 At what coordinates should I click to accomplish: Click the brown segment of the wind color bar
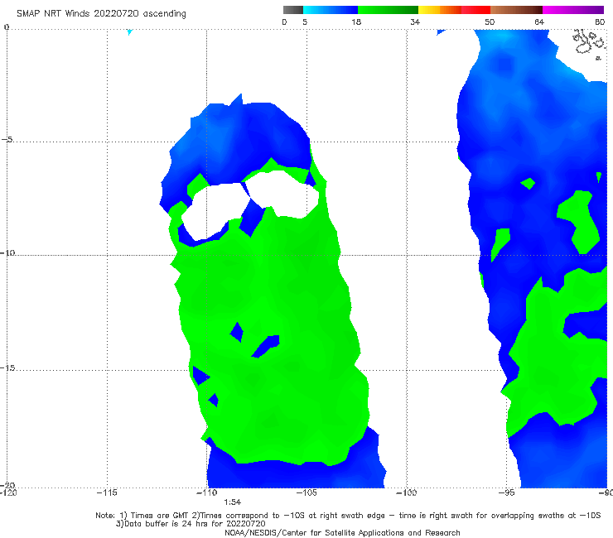[516, 10]
